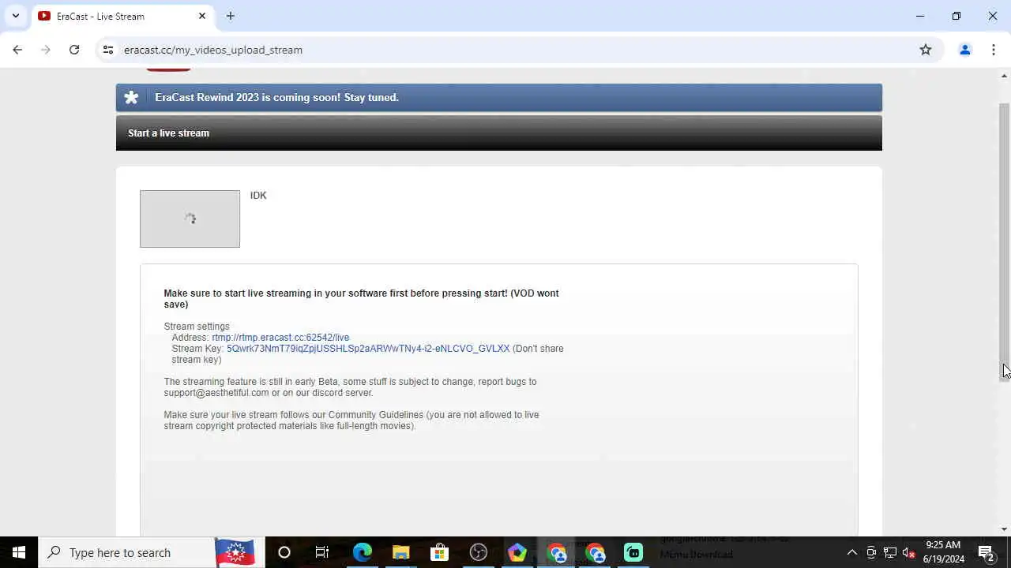Open Cortana circle on the taskbar
Screen dimensions: 1011x568
click(x=284, y=552)
